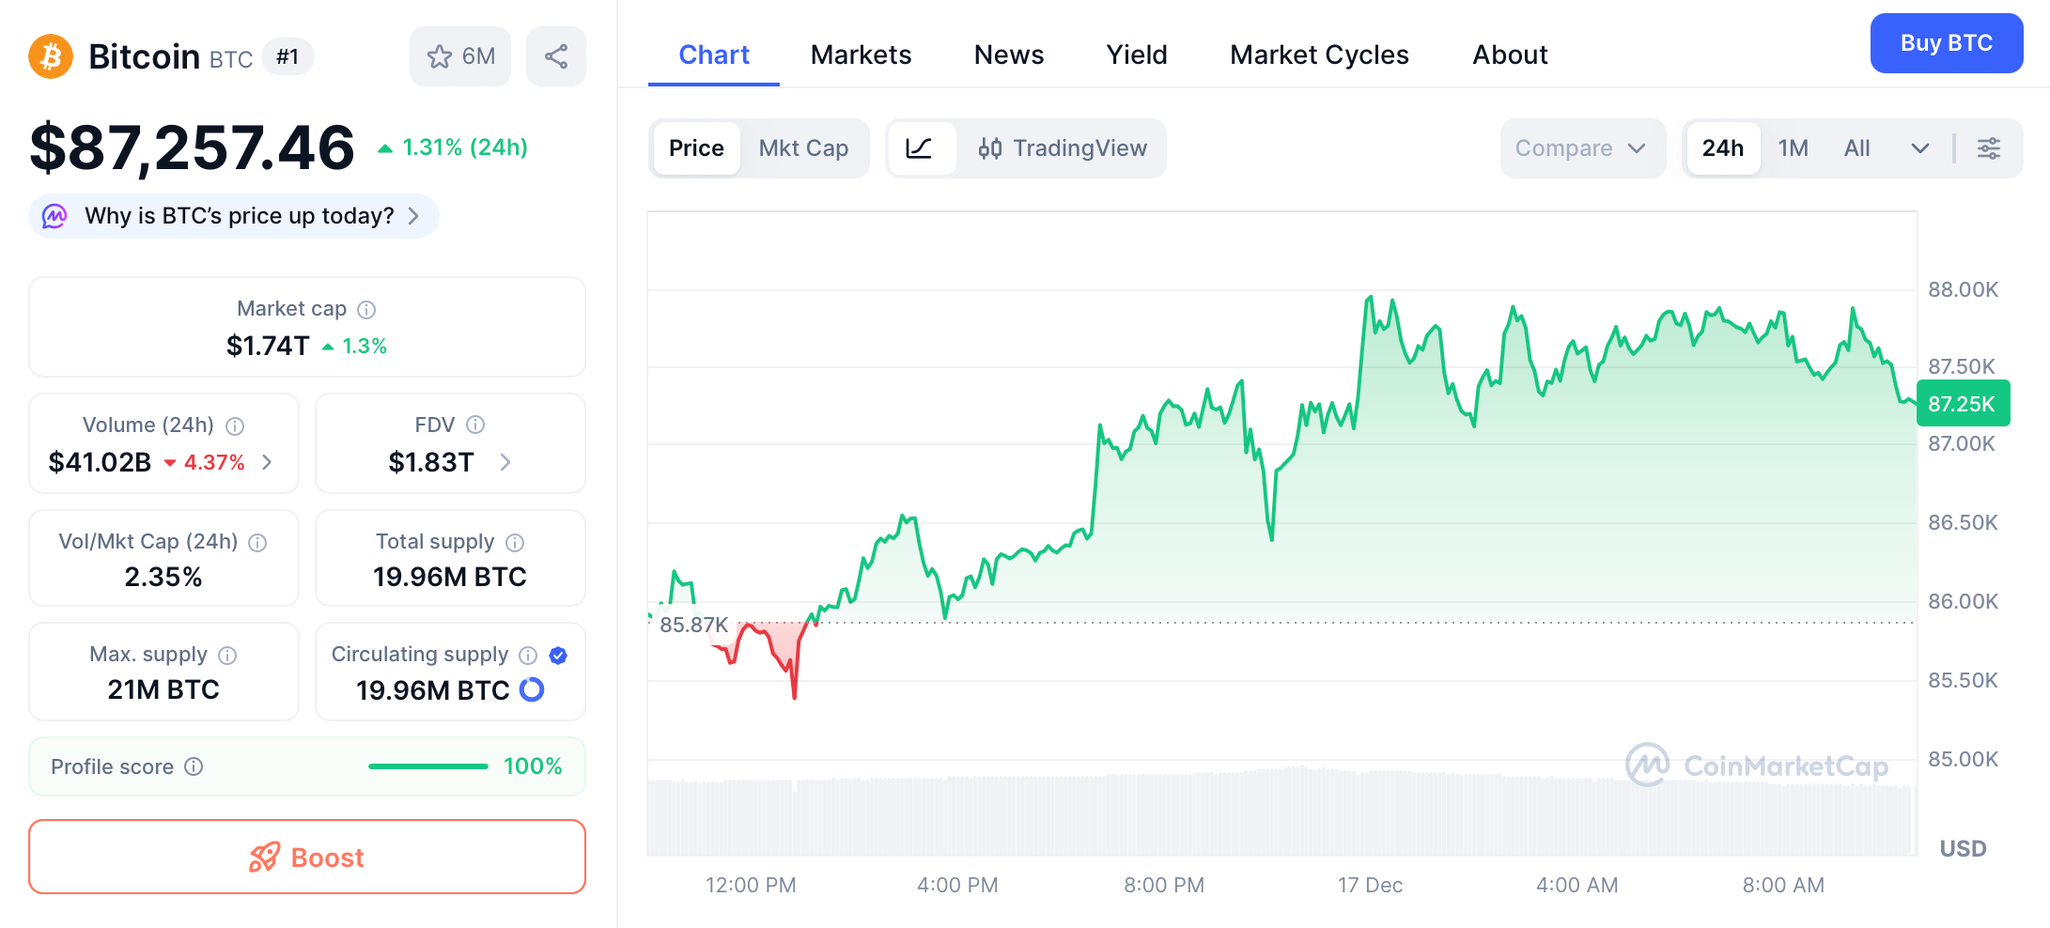Click the Bitcoin logo icon
This screenshot has width=2050, height=928.
click(x=49, y=56)
